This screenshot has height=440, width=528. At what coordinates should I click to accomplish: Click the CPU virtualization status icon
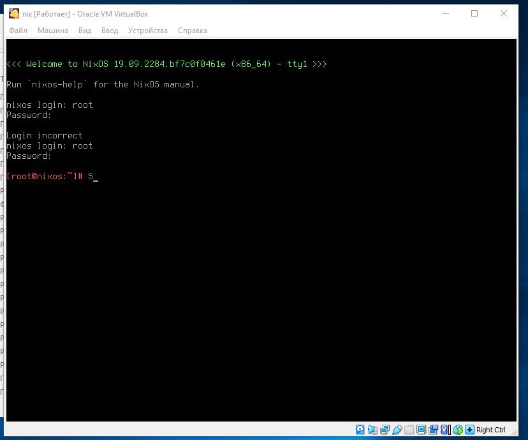444,429
